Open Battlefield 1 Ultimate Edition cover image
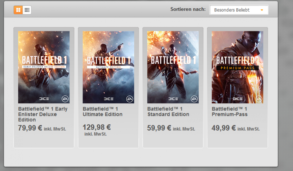293x171 pixels. (108, 67)
